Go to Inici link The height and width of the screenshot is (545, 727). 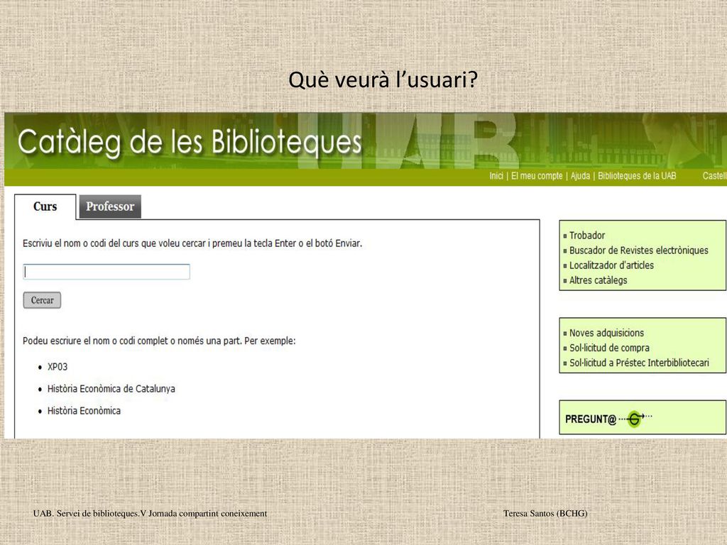pos(496,176)
